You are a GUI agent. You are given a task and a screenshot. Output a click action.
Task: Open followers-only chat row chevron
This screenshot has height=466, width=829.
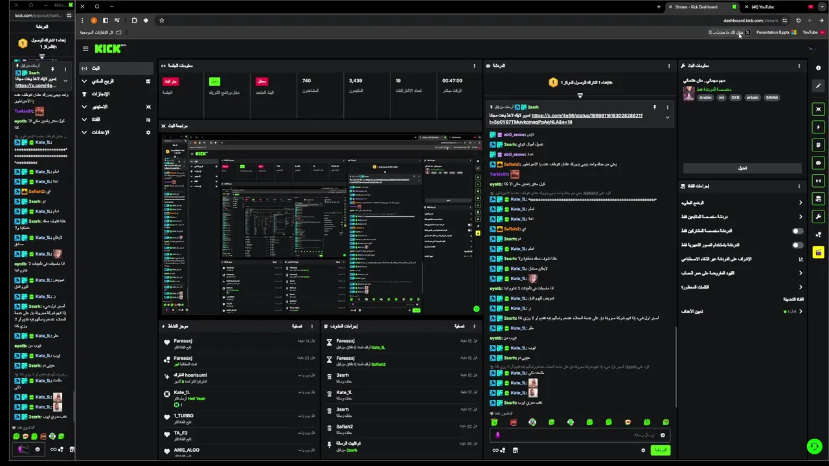tap(801, 217)
